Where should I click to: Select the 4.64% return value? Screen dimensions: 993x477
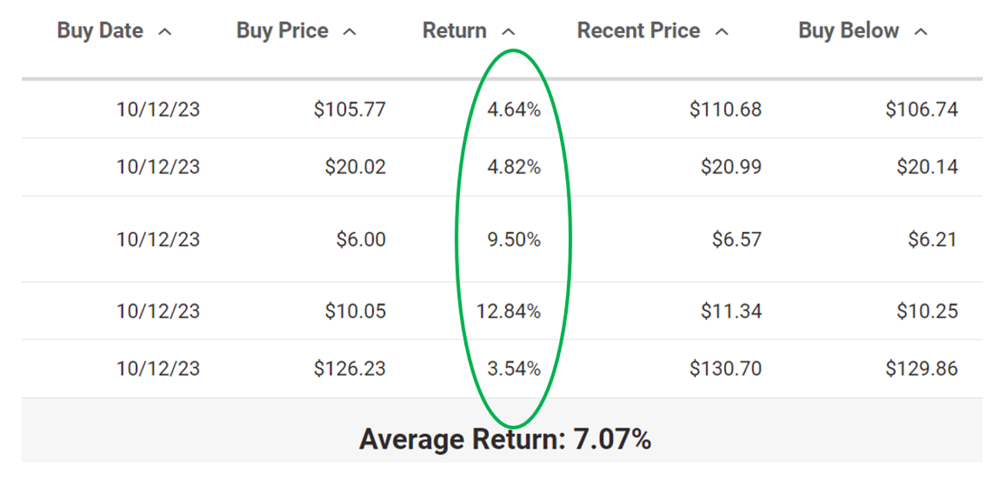(x=514, y=110)
